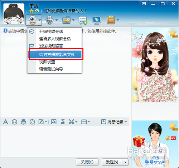Image resolution: width=179 pixels, height=168 pixels.
Task: Send picture image icon
Action: click(x=54, y=122)
